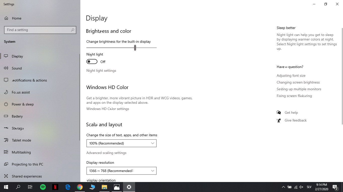Click the Battery icon in sidebar

tap(6, 116)
